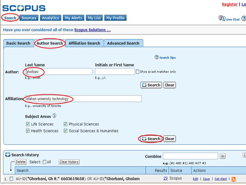Click the Register link
246x185 pixels.
click(x=230, y=4)
